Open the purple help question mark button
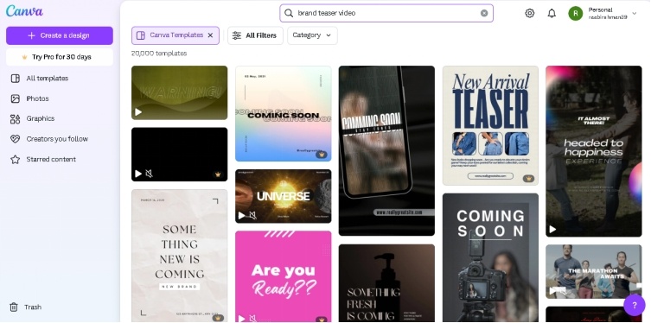The height and width of the screenshot is (323, 651). point(634,306)
